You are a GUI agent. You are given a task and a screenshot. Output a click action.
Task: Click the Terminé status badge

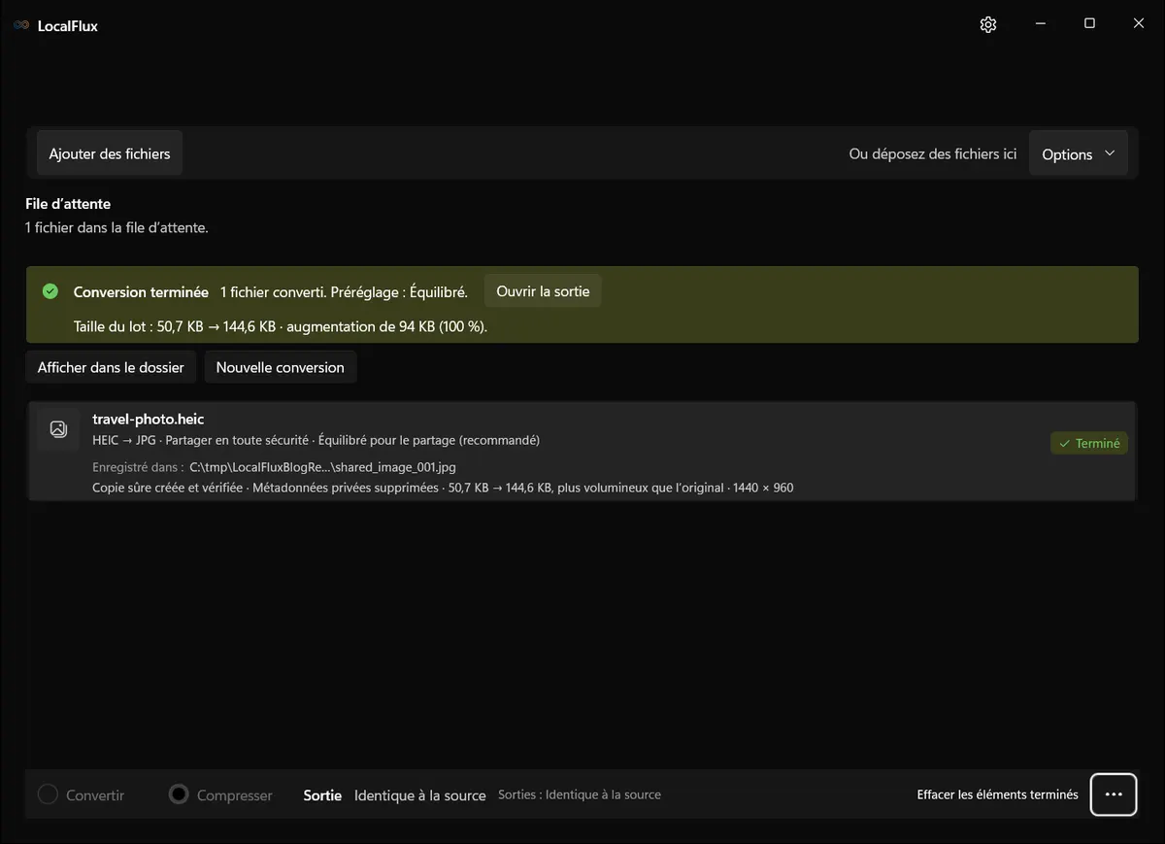pyautogui.click(x=1089, y=443)
